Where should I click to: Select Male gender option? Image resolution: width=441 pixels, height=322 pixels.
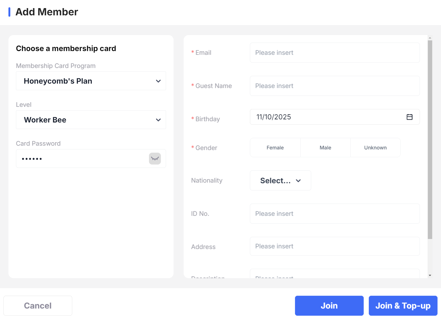325,148
